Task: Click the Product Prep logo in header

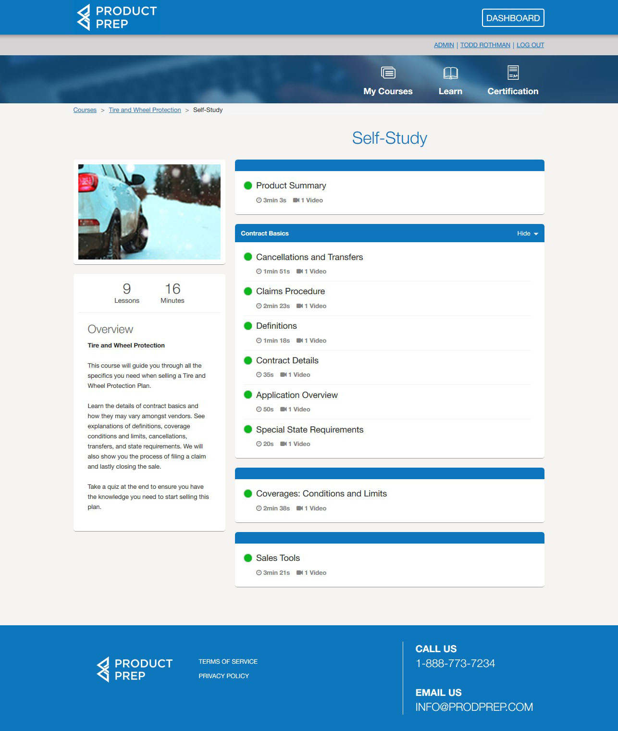Action: coord(117,17)
